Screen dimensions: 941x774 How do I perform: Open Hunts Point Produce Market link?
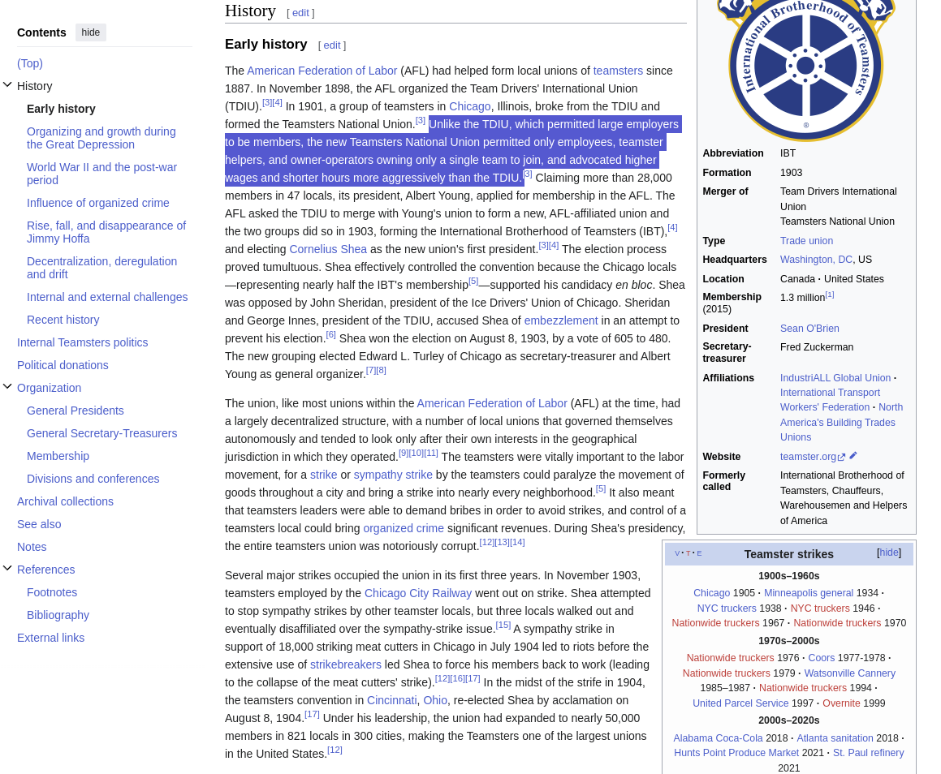[x=736, y=754]
